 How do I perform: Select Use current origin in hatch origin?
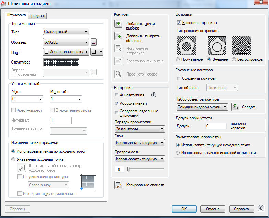(x=13, y=151)
